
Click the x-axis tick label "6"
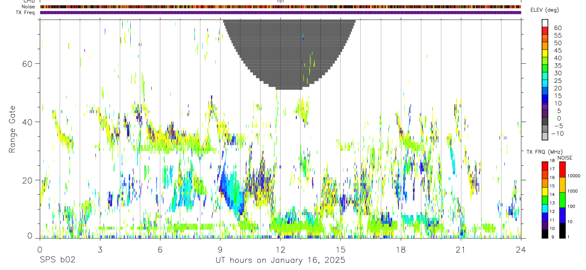(x=160, y=250)
